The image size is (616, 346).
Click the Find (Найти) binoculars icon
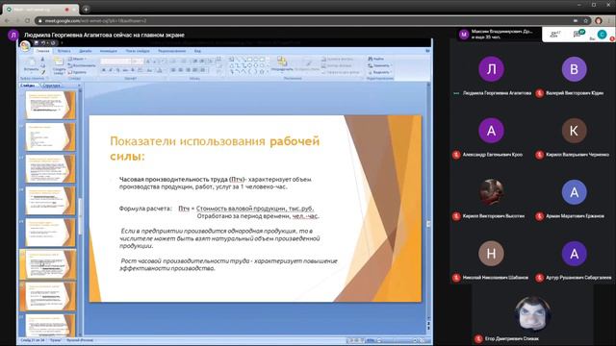(x=371, y=59)
